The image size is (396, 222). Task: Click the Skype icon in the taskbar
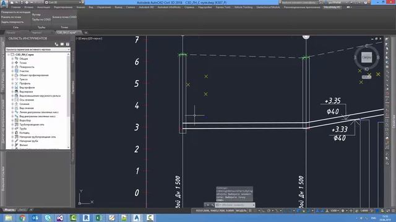(x=48, y=218)
